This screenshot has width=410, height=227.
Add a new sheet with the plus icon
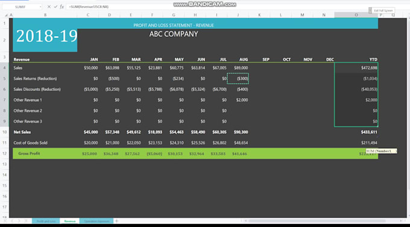coord(116,221)
